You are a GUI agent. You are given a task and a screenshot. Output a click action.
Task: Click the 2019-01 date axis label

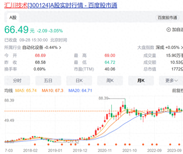tap(55, 151)
